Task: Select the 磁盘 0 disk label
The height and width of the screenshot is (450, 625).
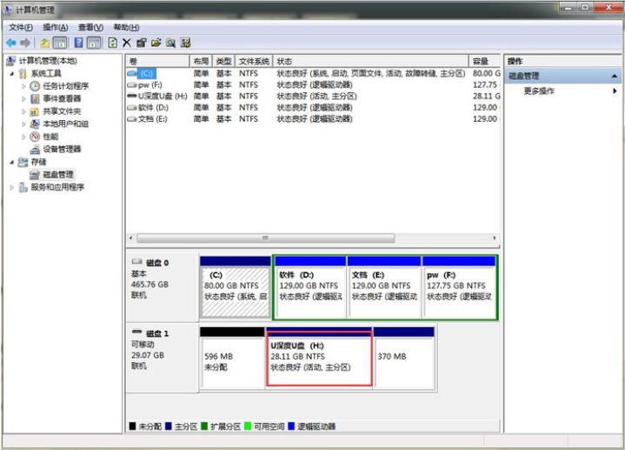Action: [157, 263]
